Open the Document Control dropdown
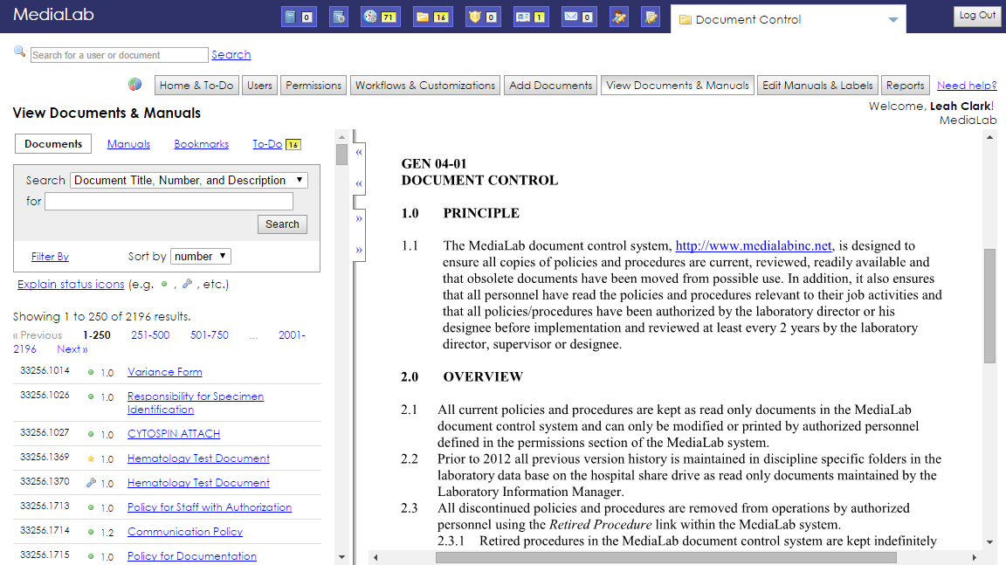Image resolution: width=1006 pixels, height=565 pixels. pyautogui.click(x=788, y=19)
